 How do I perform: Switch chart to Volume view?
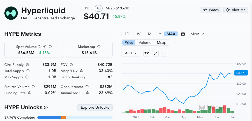pos(145,42)
